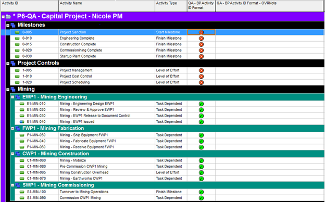
Task: Select activity ID 0-020
Action: pyautogui.click(x=27, y=50)
